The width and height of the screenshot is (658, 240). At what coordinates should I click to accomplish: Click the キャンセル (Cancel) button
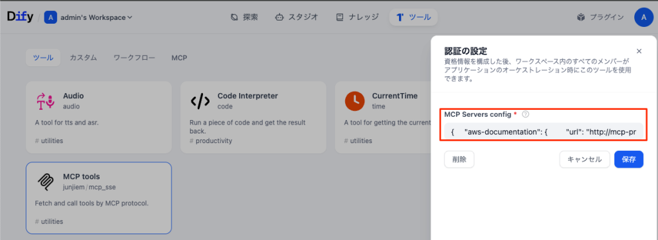click(585, 160)
